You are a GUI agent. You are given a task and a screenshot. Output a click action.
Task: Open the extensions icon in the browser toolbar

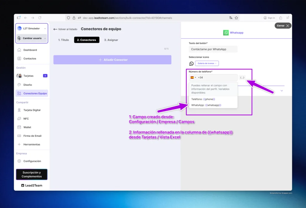coord(281,18)
